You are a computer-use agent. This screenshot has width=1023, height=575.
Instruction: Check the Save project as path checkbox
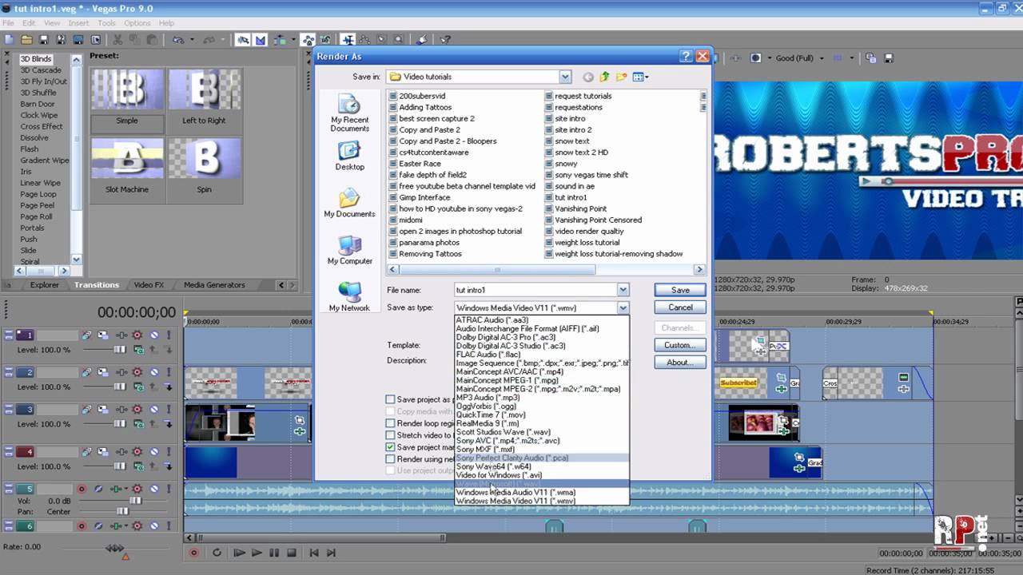[x=391, y=399]
